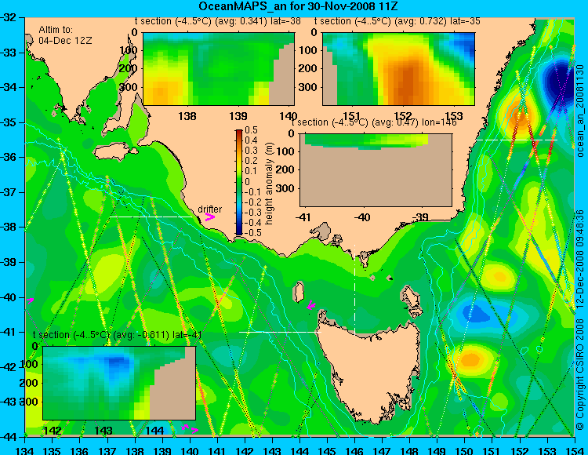The height and width of the screenshot is (455, 588).
Task: Click the -38 latitude axis label
Action: (9, 227)
